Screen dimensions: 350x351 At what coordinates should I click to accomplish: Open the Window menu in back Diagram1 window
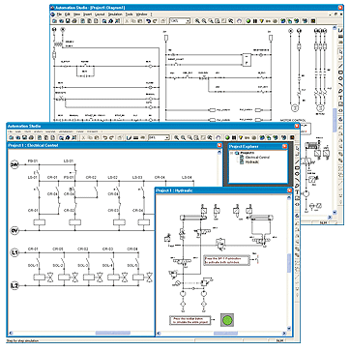point(141,15)
